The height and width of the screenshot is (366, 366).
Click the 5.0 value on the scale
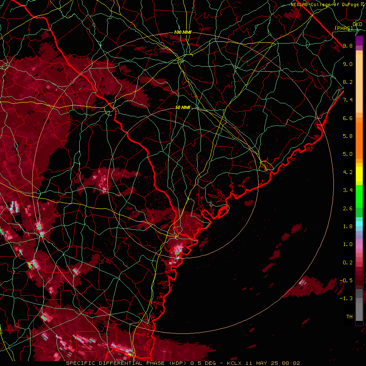tap(348, 154)
